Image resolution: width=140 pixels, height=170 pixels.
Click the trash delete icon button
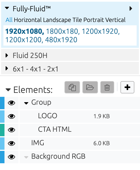click(x=107, y=87)
